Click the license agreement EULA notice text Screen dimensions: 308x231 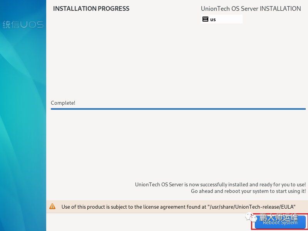(179, 207)
